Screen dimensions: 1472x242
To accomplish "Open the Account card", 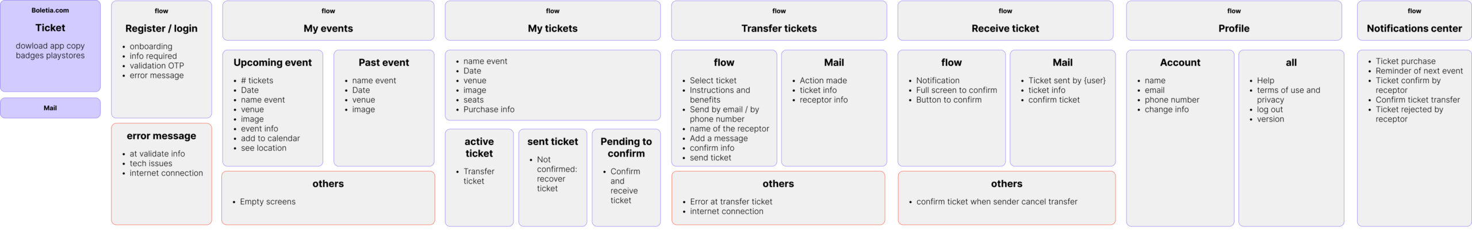I will [x=1179, y=138].
